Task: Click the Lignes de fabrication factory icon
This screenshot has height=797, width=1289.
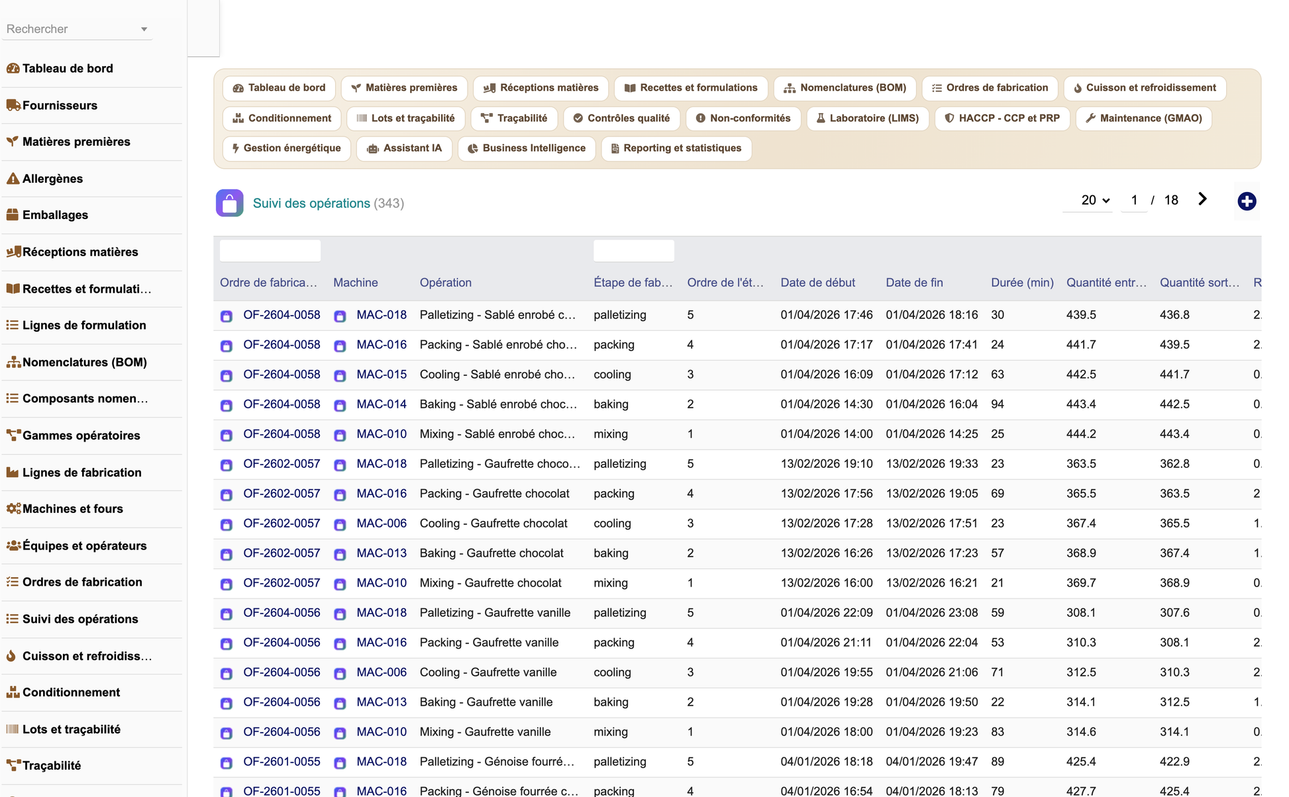Action: pyautogui.click(x=13, y=473)
